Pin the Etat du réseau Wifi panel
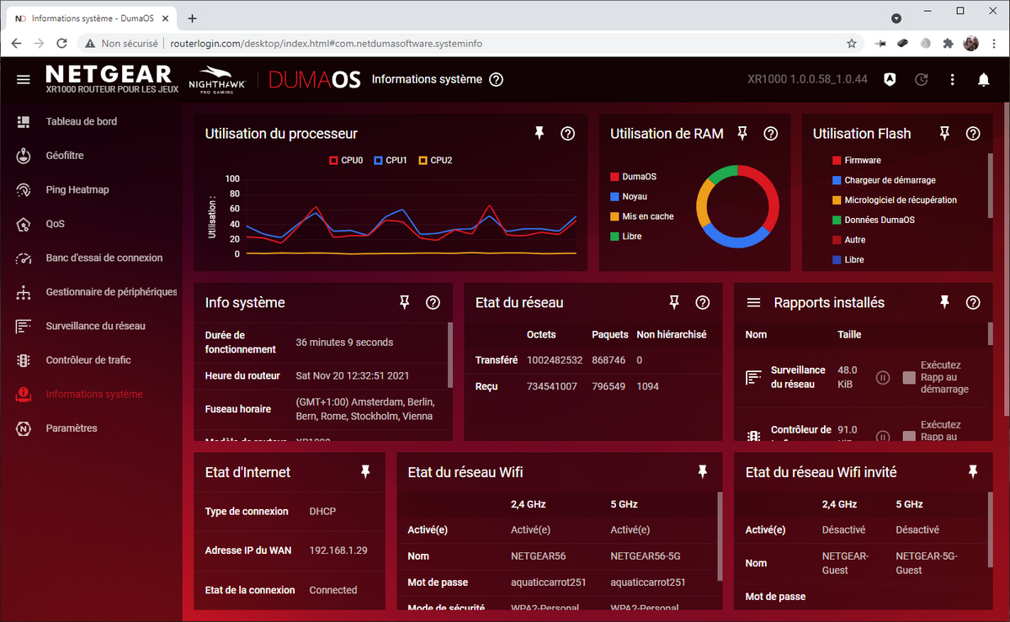This screenshot has width=1010, height=622. pos(703,472)
